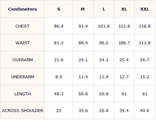This screenshot has height=120, width=156.
Task: Click the ACROSS SHOULDER row label
Action: (23, 110)
